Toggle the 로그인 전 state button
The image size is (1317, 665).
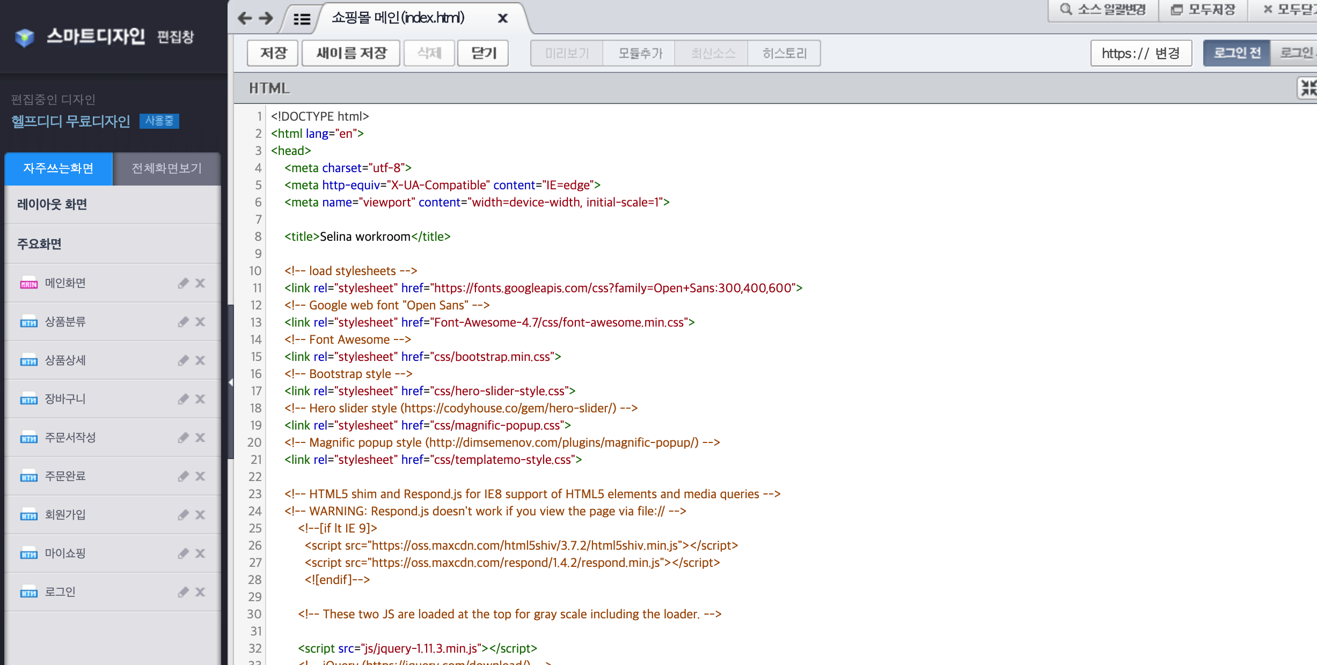pyautogui.click(x=1236, y=53)
